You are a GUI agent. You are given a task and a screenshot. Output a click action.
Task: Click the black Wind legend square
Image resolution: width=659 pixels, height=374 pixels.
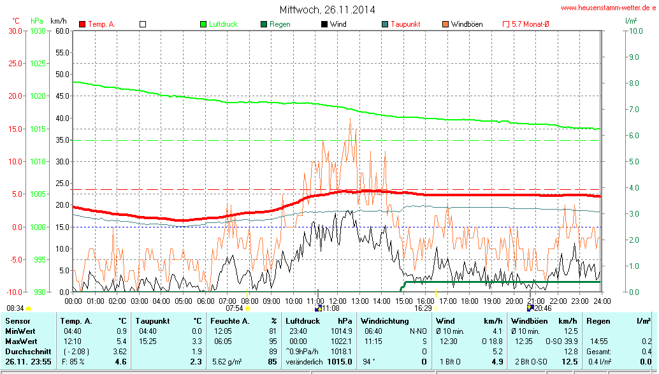click(324, 24)
